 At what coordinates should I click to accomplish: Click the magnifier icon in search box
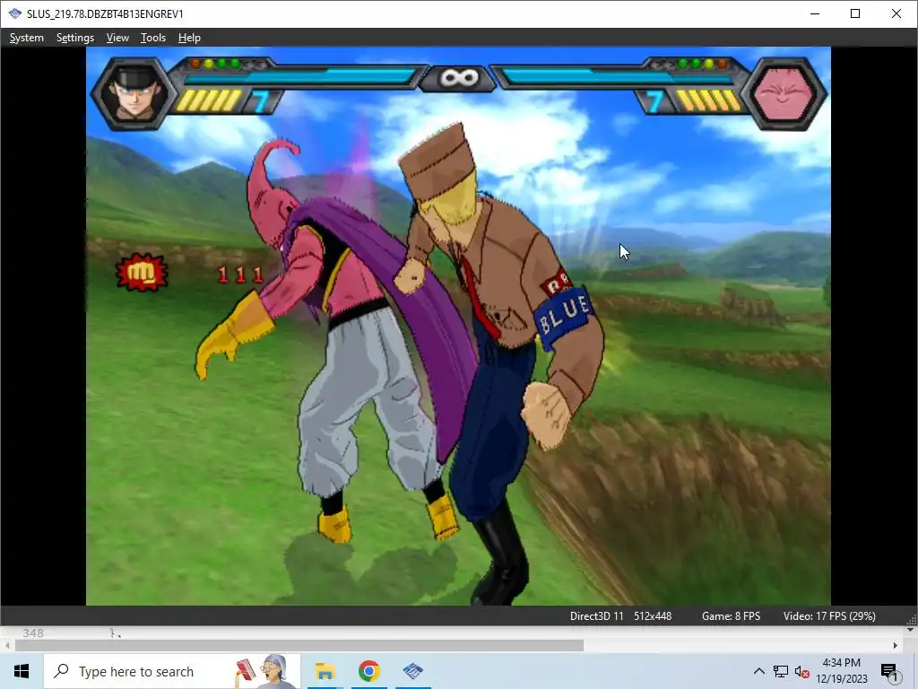61,671
